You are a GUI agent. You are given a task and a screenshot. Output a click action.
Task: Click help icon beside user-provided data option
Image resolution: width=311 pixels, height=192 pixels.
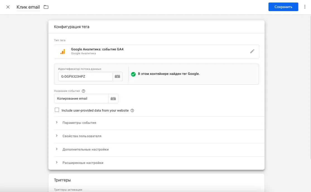pyautogui.click(x=132, y=110)
